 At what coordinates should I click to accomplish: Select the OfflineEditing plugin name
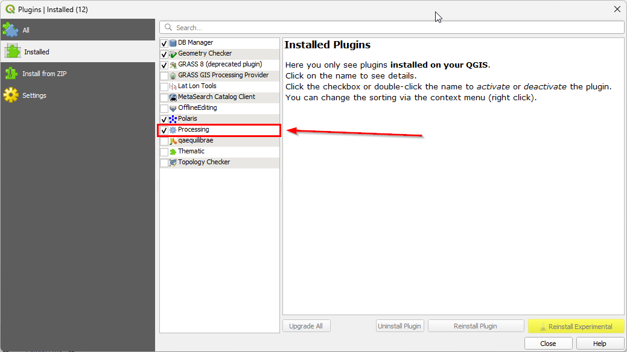[x=197, y=107]
